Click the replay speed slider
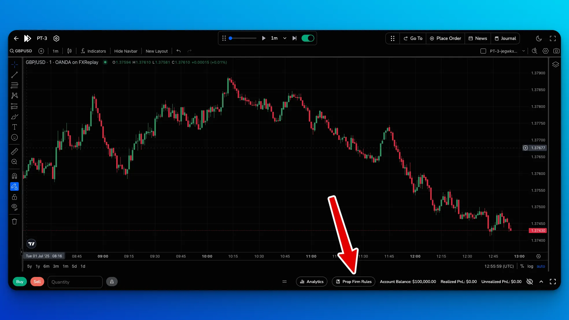 pos(243,38)
